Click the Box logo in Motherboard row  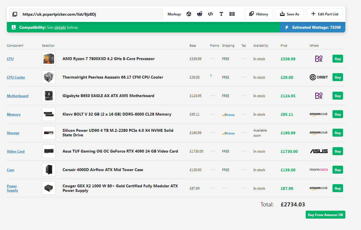click(319, 96)
